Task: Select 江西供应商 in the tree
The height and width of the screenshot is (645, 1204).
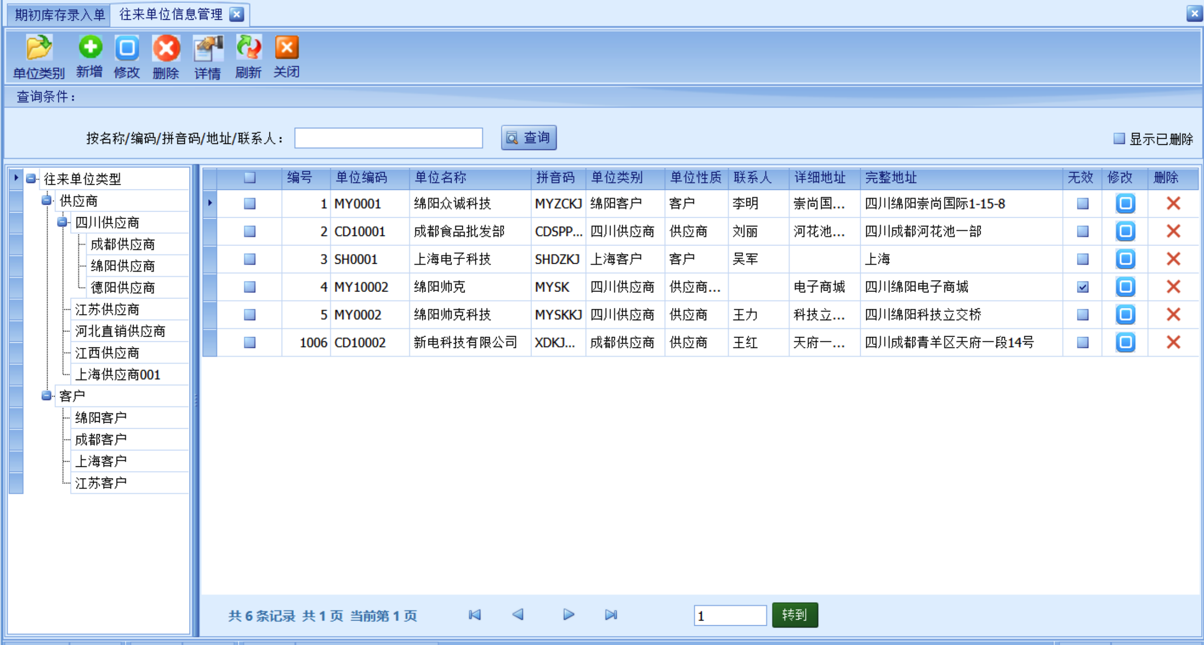Action: [107, 353]
